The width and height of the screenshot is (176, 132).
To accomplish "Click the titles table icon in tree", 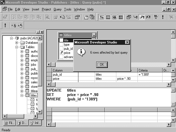I will pyautogui.click(x=27, y=95).
